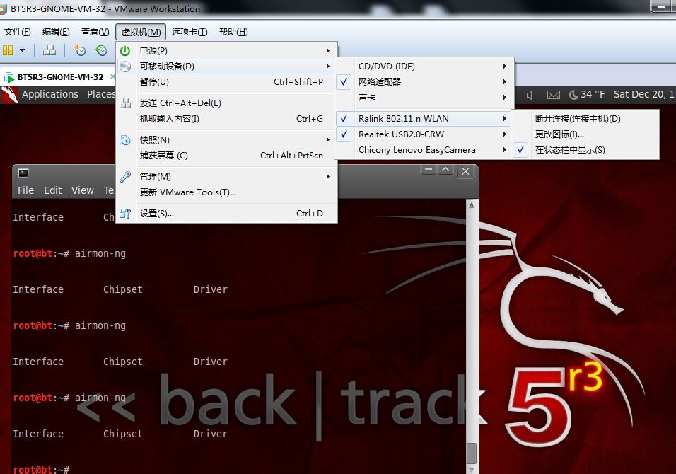This screenshot has width=676, height=474.
Task: Select 暂停(U) menu item
Action: click(x=227, y=82)
